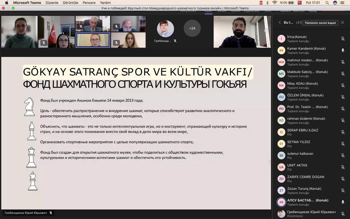
Task: Click muted mic icon beside Zozan Turunç
Action: coord(343,191)
